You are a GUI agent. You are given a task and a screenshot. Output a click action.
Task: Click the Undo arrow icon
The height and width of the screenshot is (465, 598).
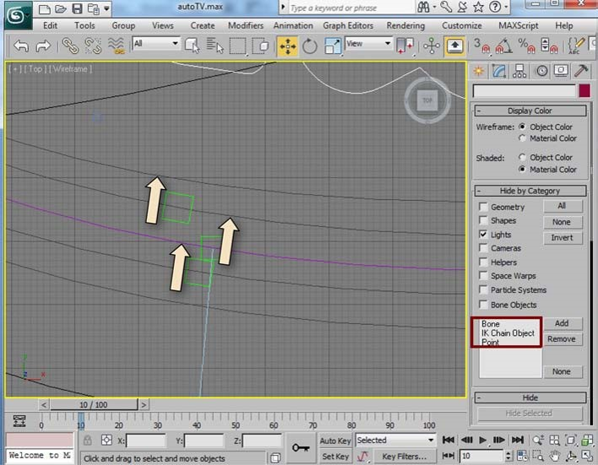[21, 46]
